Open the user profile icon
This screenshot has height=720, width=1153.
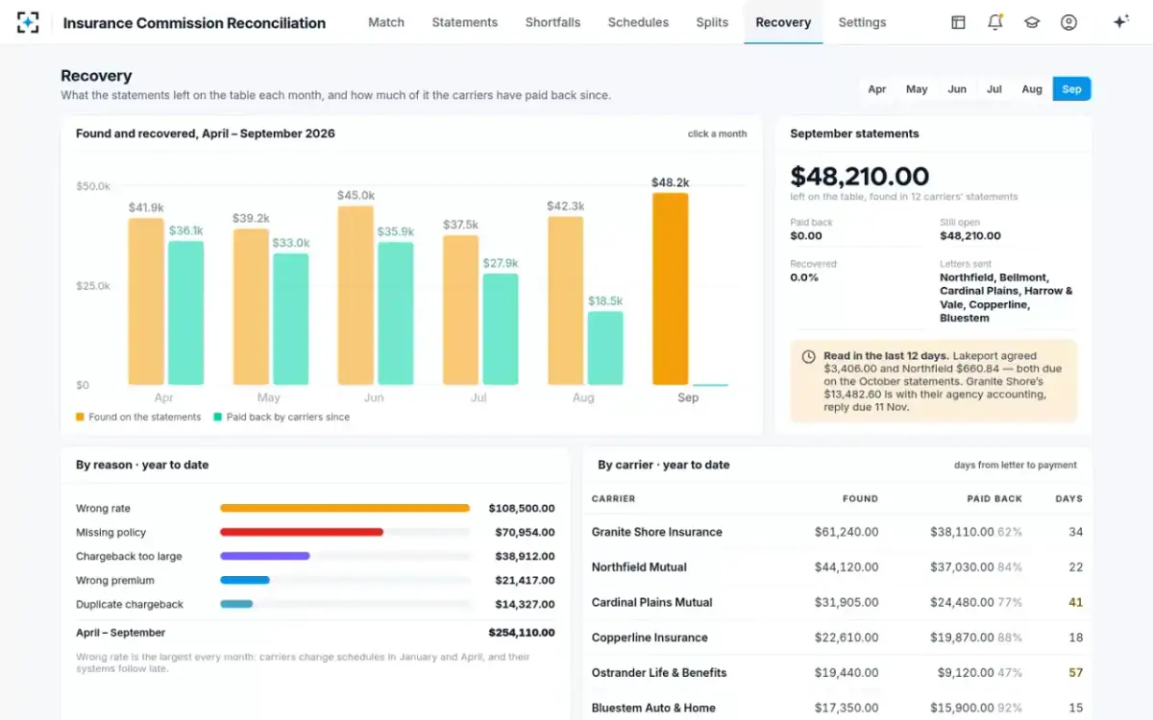coord(1068,22)
